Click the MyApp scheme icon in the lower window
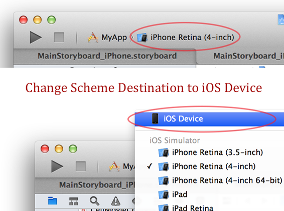The height and width of the screenshot is (211, 284). point(114,166)
